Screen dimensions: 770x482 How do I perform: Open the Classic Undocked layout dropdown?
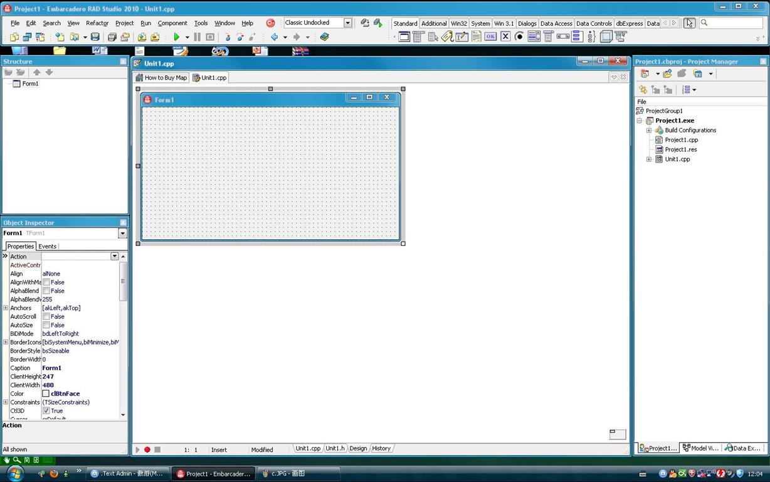point(347,23)
